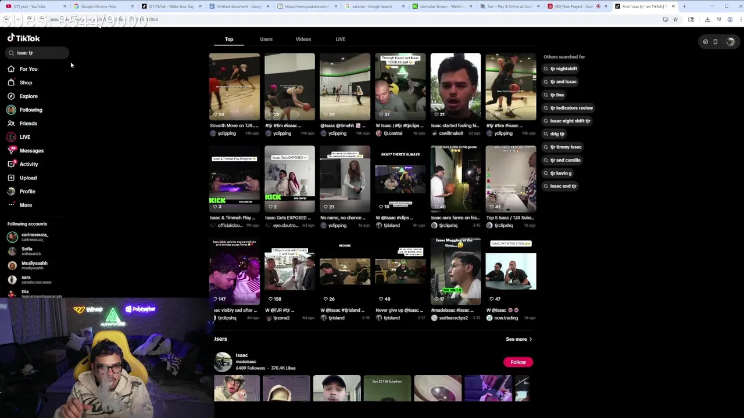Click the search box containing 'isaac tjr'
The image size is (744, 418).
click(x=38, y=53)
